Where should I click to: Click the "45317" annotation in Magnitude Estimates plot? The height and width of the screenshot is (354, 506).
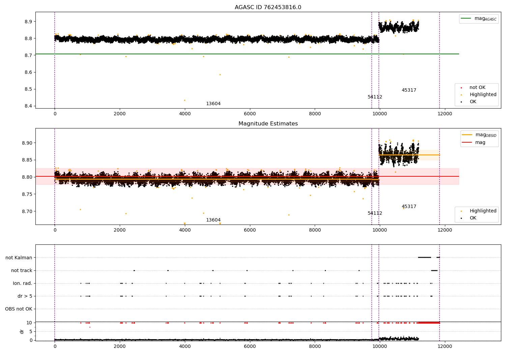point(409,207)
